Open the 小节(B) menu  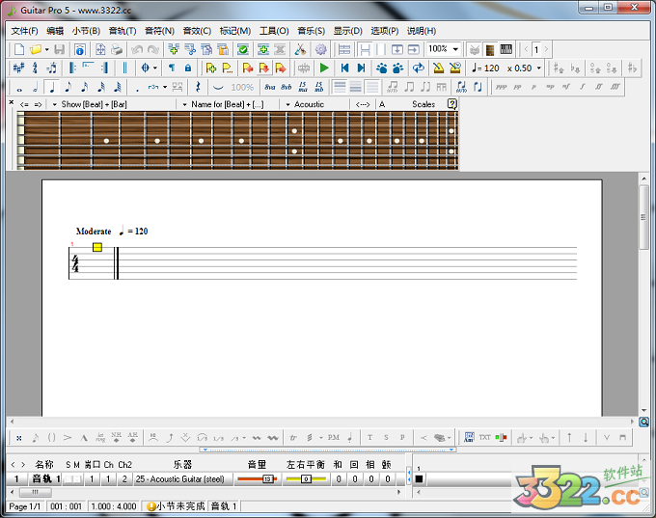click(x=86, y=31)
